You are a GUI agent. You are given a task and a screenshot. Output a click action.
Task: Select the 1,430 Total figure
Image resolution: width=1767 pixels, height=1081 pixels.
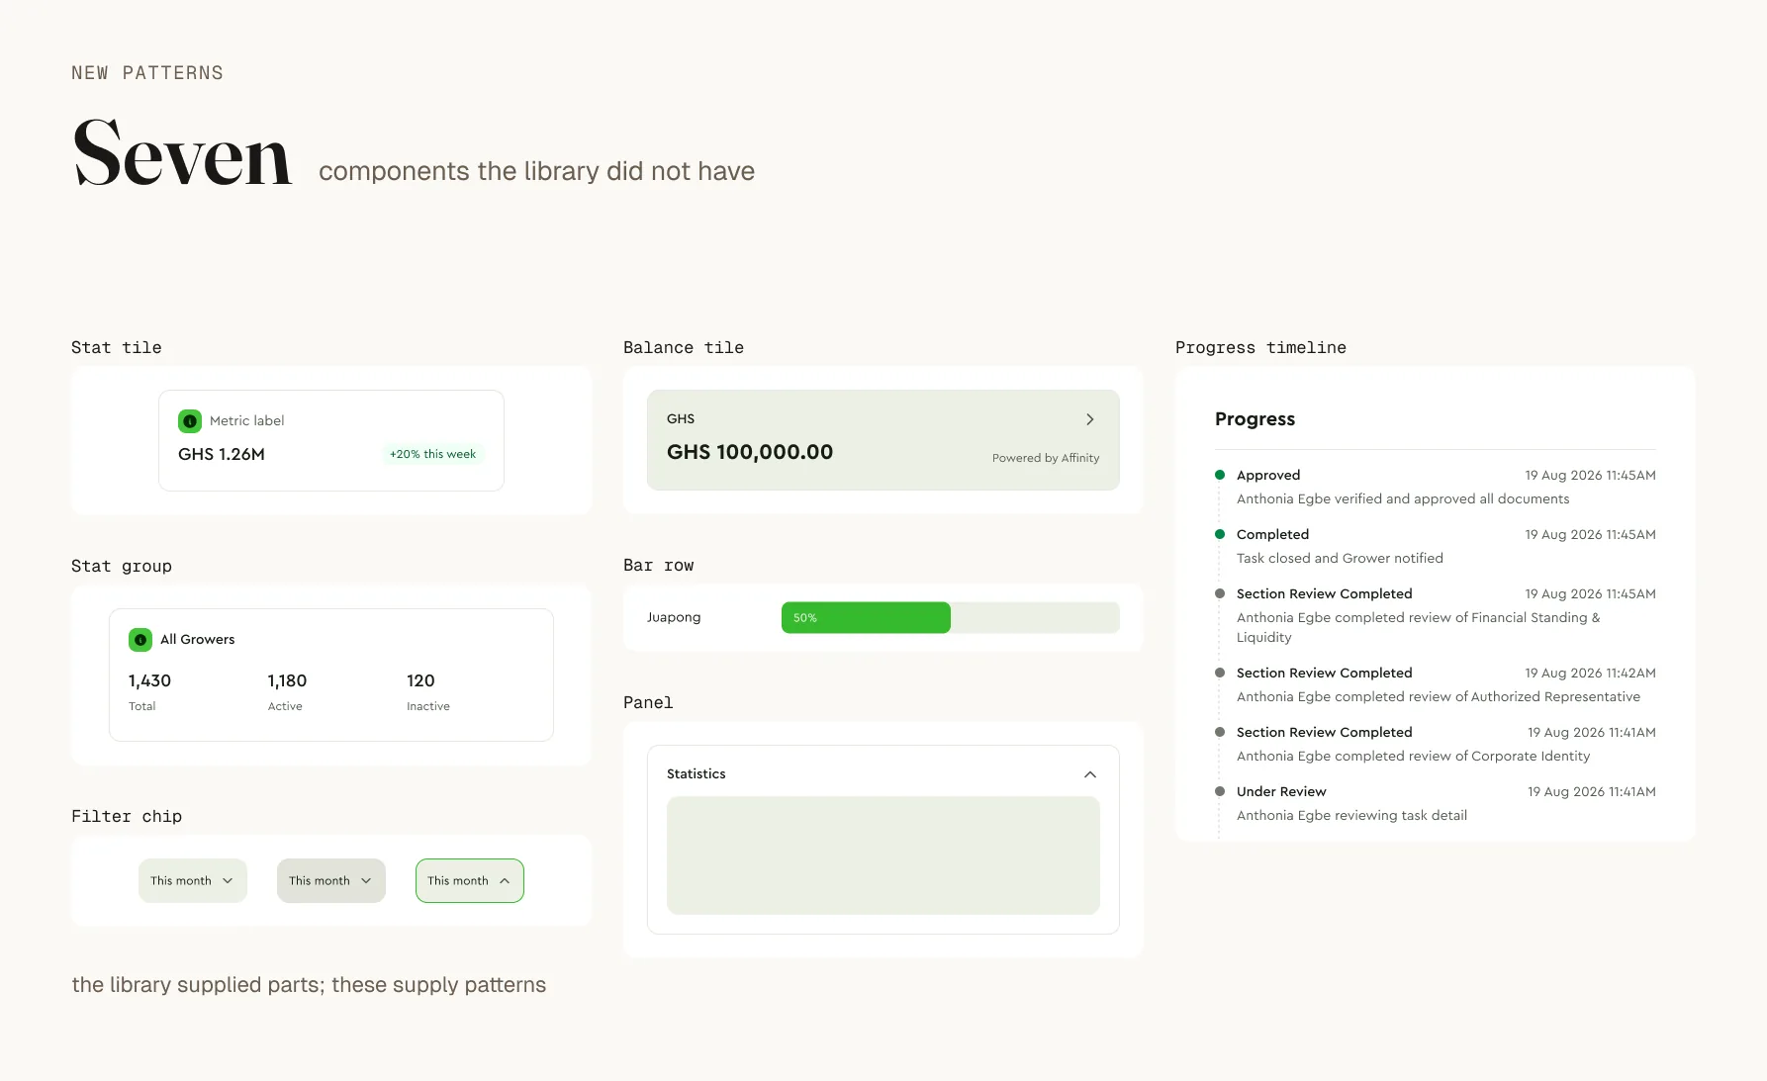pyautogui.click(x=149, y=680)
